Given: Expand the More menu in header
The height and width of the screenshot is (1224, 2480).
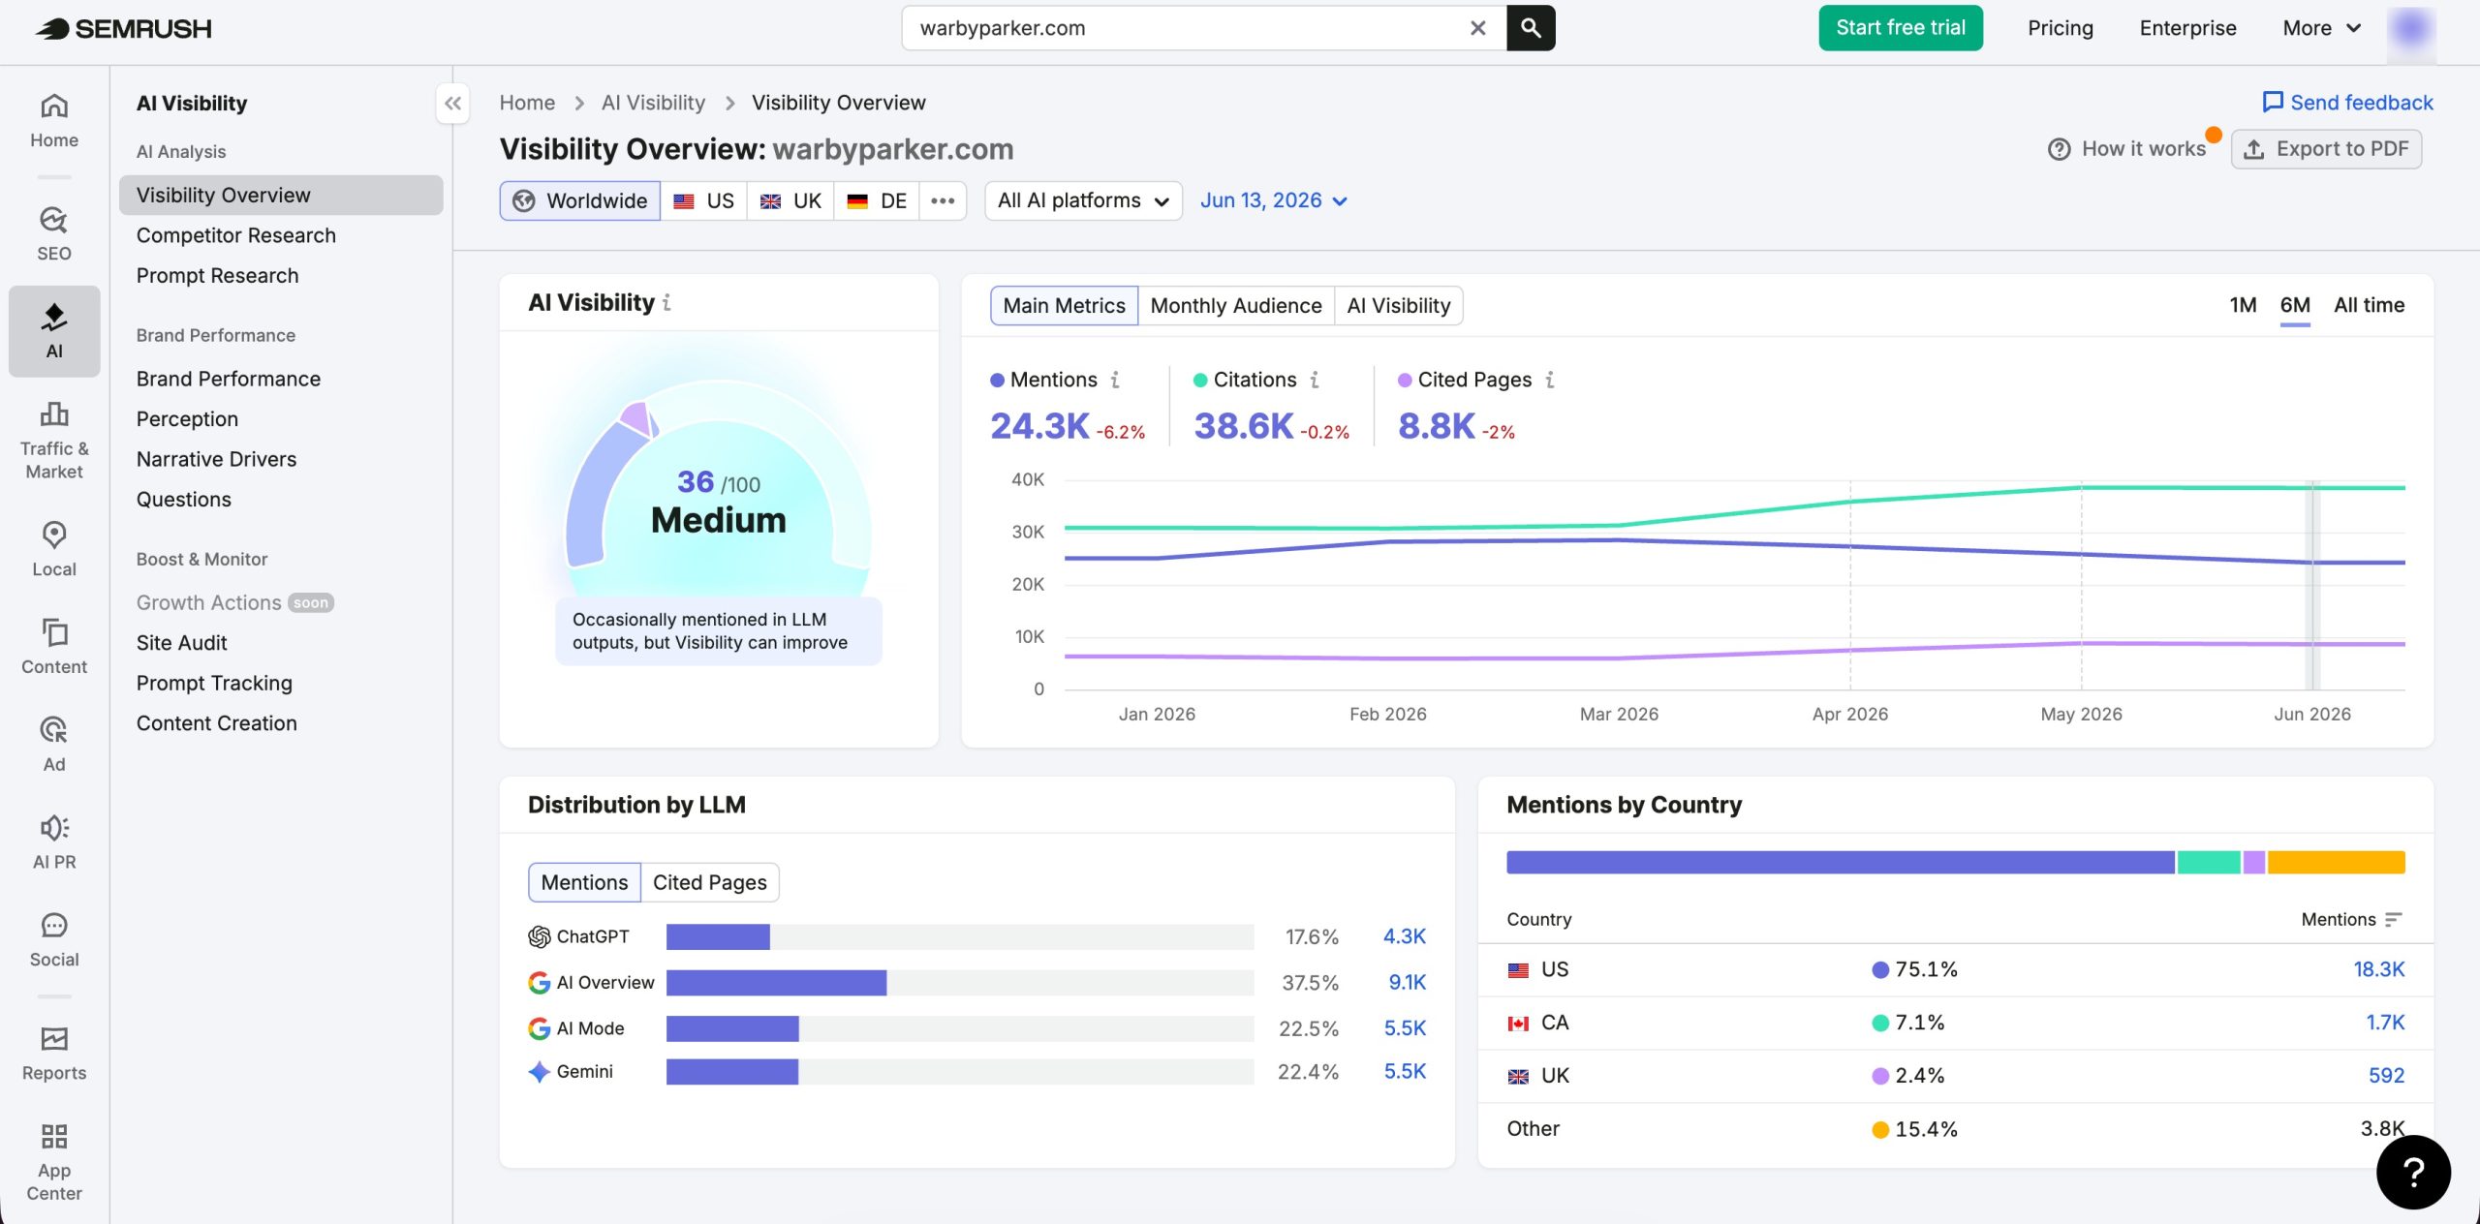Looking at the screenshot, I should tap(2321, 28).
